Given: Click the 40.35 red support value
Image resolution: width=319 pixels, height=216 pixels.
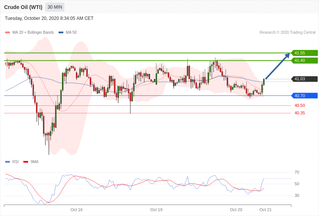Looking at the screenshot, I should [300, 113].
